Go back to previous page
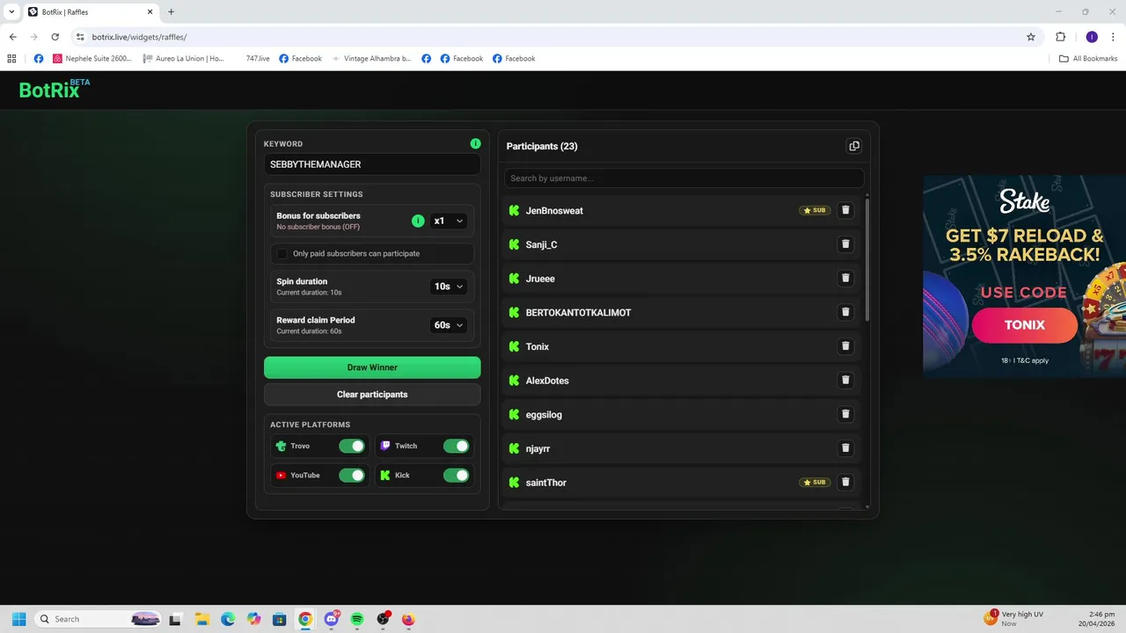Viewport: 1126px width, 633px height. click(12, 37)
